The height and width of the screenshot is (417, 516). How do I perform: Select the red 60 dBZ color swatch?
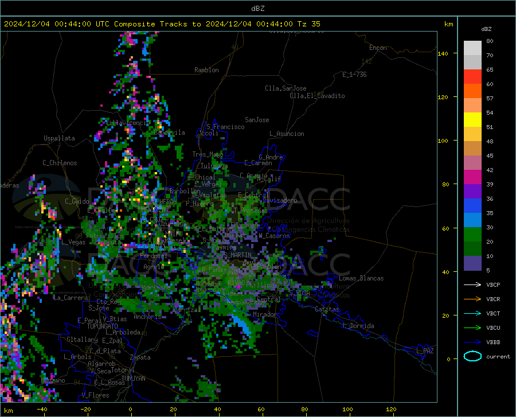[472, 76]
